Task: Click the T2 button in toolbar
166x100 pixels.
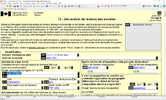Action: click(116, 6)
